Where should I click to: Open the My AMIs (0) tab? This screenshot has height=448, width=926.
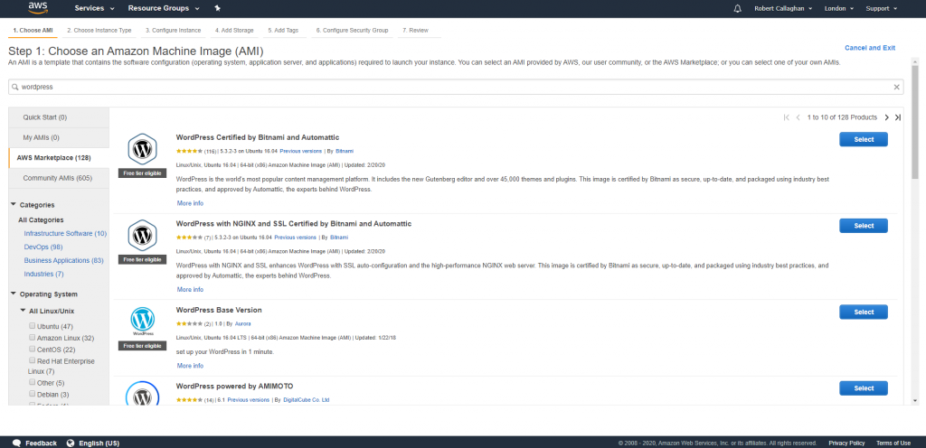click(59, 137)
